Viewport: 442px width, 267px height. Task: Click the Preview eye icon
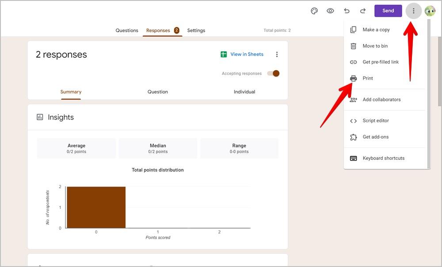[330, 11]
